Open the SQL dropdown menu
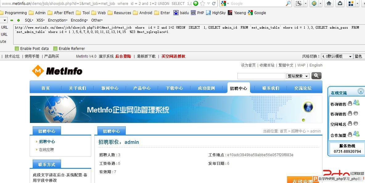 tap(29, 20)
